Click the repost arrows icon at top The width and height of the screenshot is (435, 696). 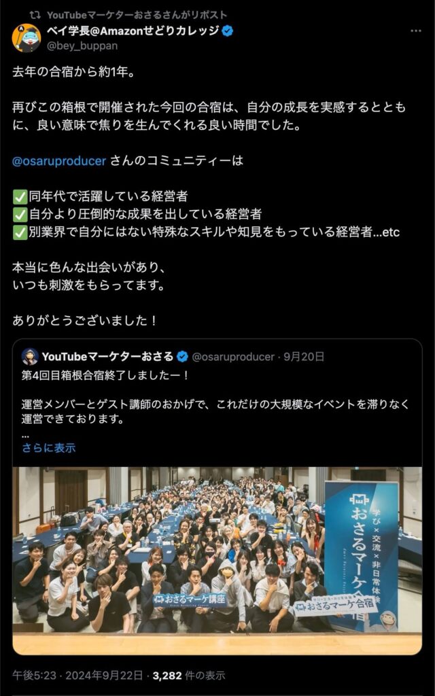click(35, 15)
